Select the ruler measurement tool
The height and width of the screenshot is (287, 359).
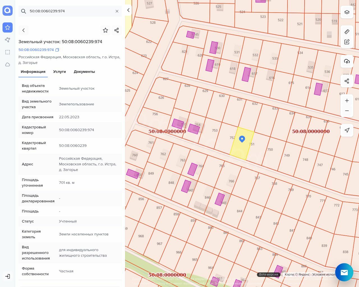[347, 32]
